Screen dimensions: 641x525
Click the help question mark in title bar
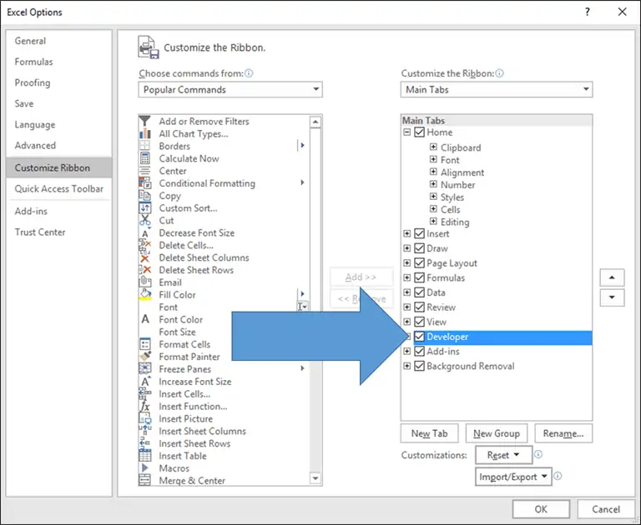587,12
